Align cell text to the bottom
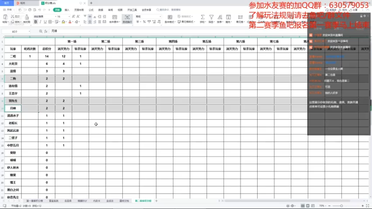The width and height of the screenshot is (372, 209). pos(95,17)
